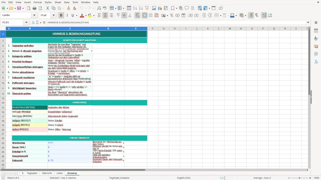Click the Cut scissors icon
Viewport: 321px width, 180px height.
(48, 8)
